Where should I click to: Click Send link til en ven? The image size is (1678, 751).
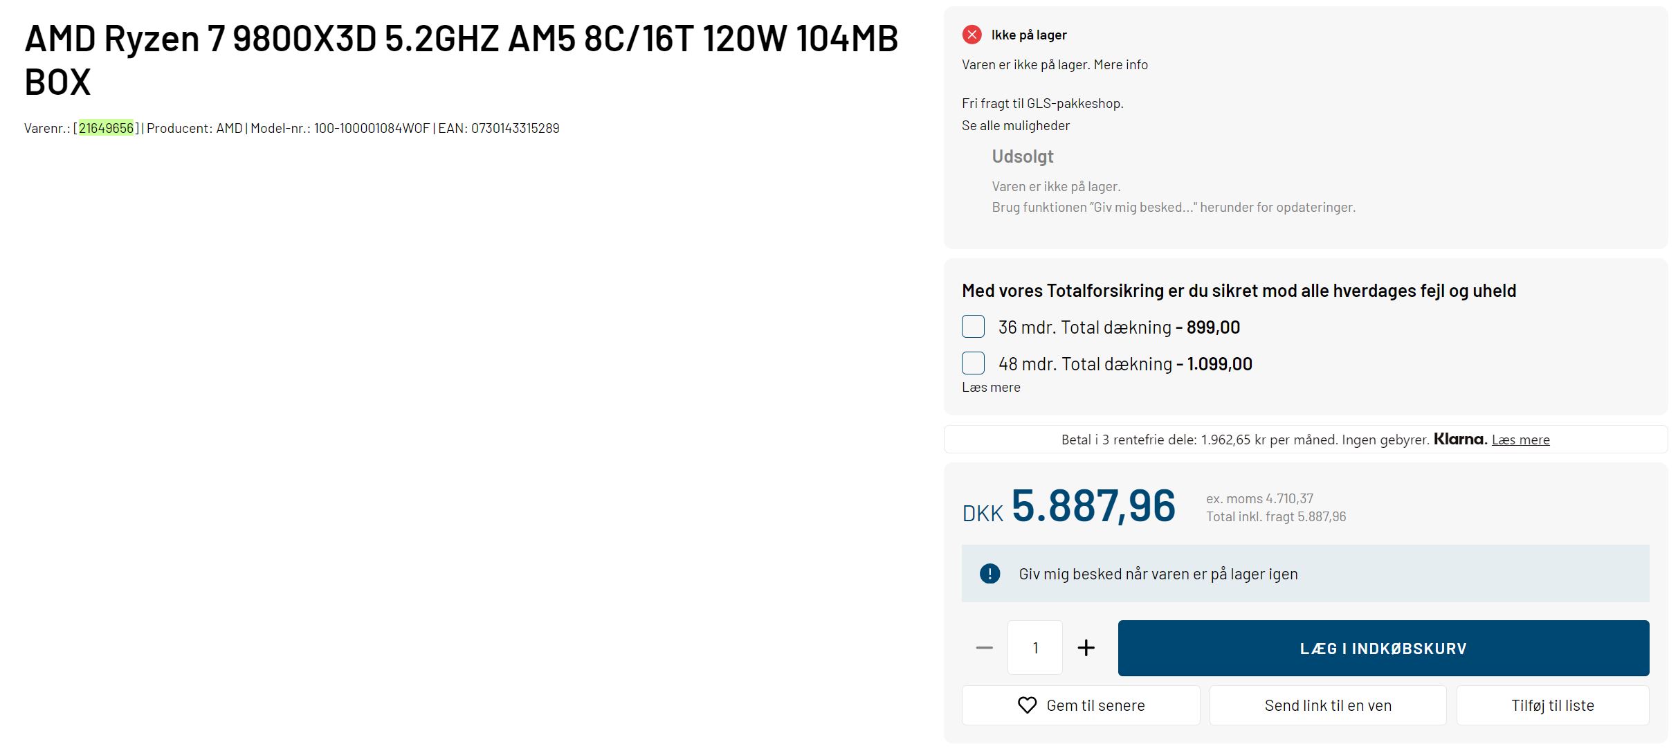(1326, 705)
